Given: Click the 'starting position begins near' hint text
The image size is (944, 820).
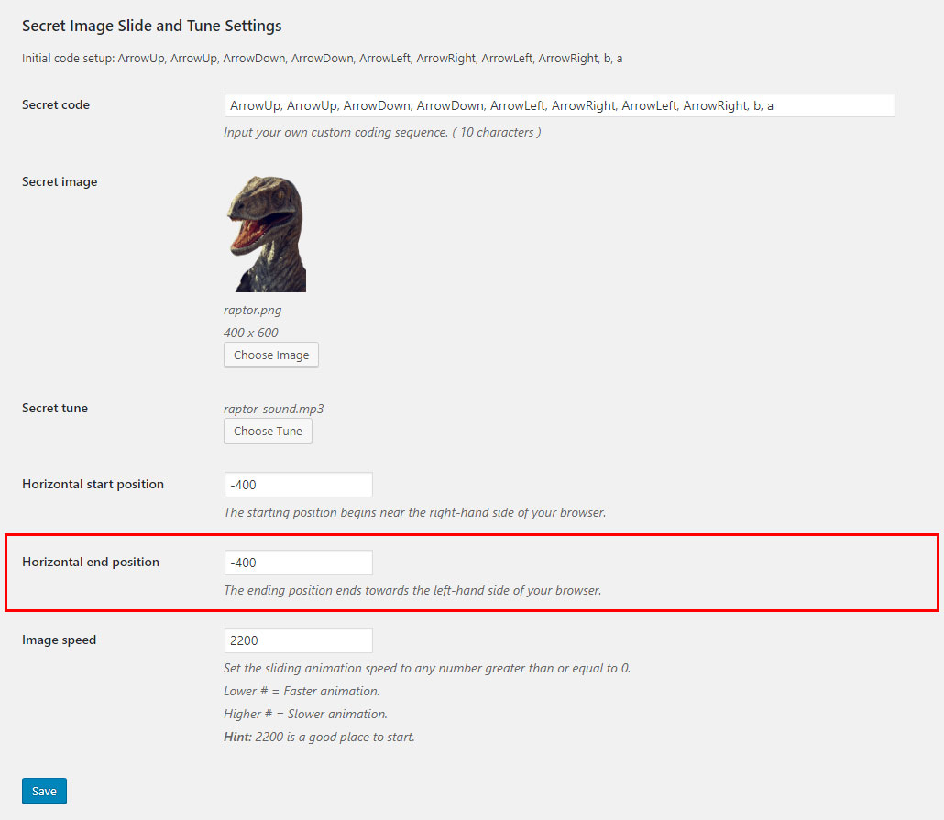Looking at the screenshot, I should (415, 512).
